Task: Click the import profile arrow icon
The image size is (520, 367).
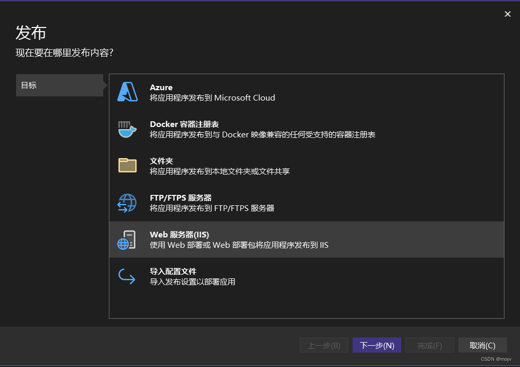Action: [127, 276]
